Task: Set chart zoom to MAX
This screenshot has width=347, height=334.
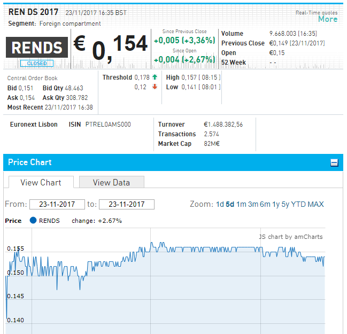Action: 316,204
